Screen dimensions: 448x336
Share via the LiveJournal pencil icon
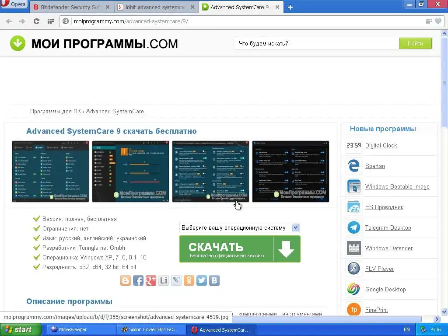[176, 280]
